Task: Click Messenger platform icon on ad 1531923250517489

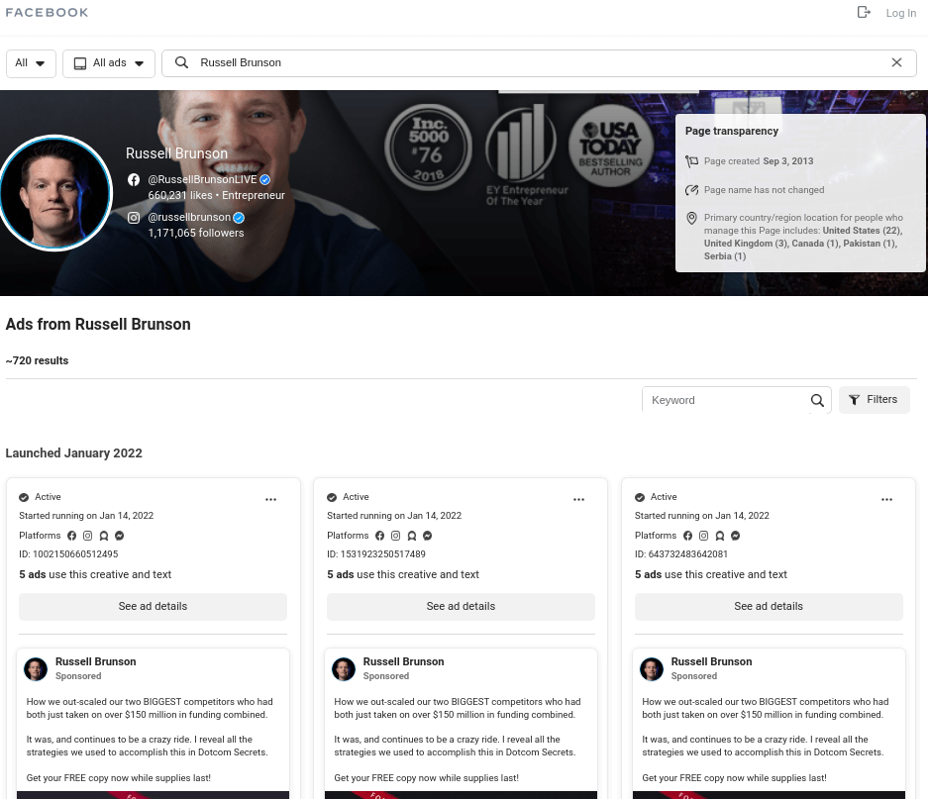Action: pos(427,536)
